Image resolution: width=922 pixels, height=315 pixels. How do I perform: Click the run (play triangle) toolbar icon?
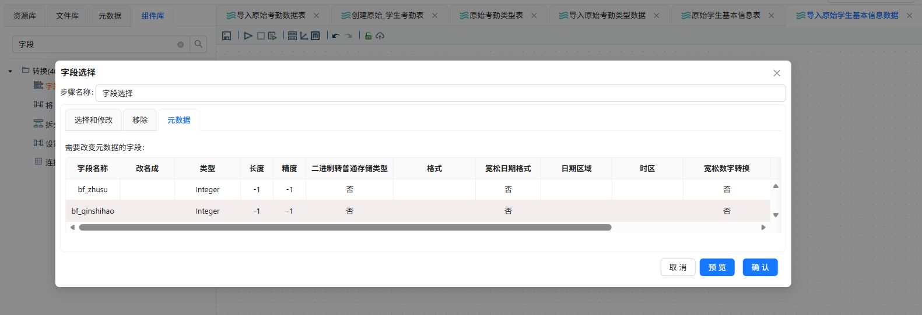click(248, 36)
